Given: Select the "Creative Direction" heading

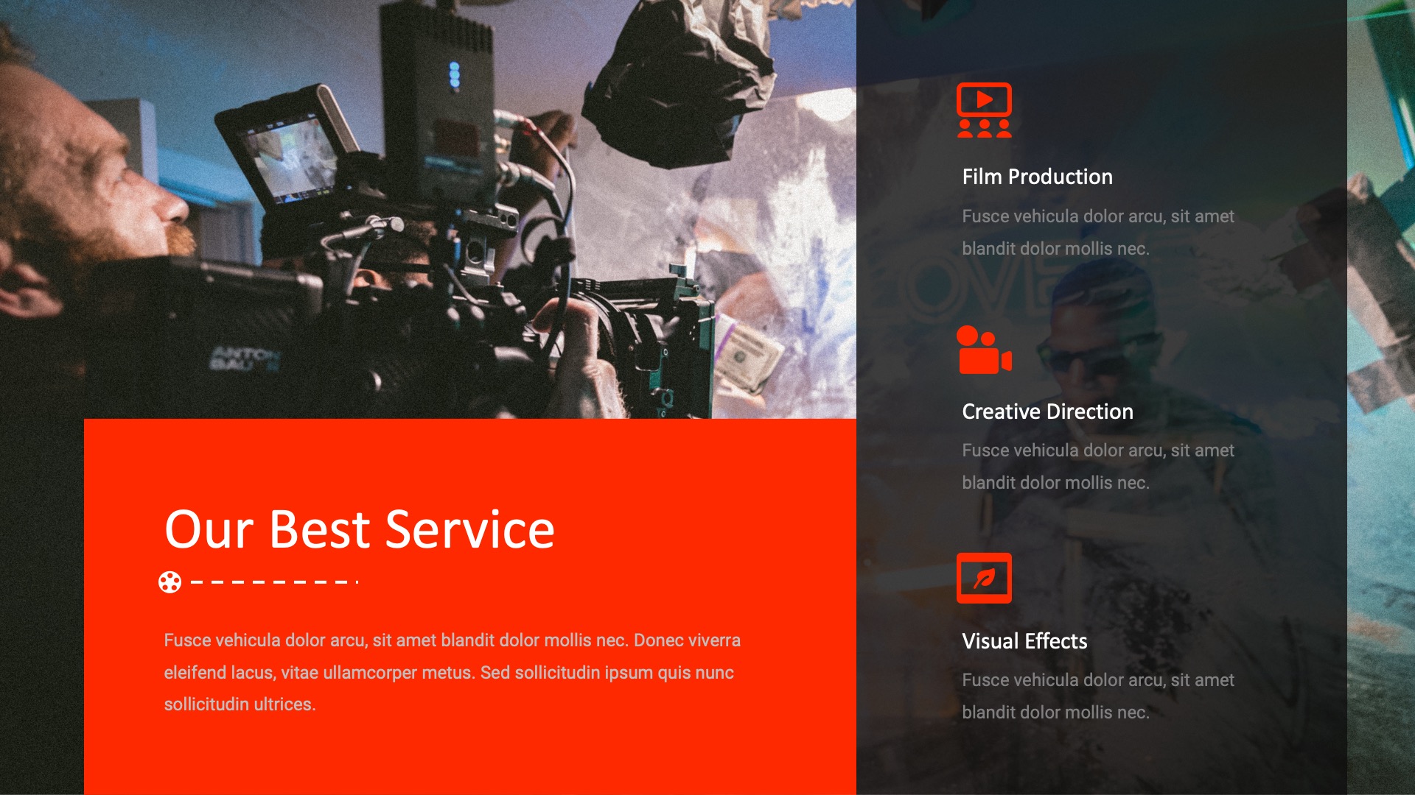Looking at the screenshot, I should (x=1047, y=411).
